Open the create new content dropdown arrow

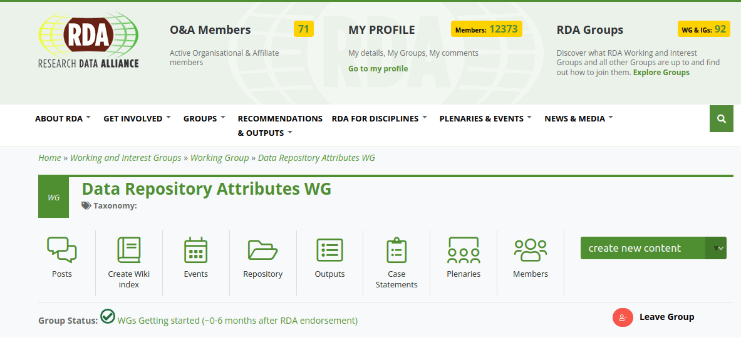[716, 248]
